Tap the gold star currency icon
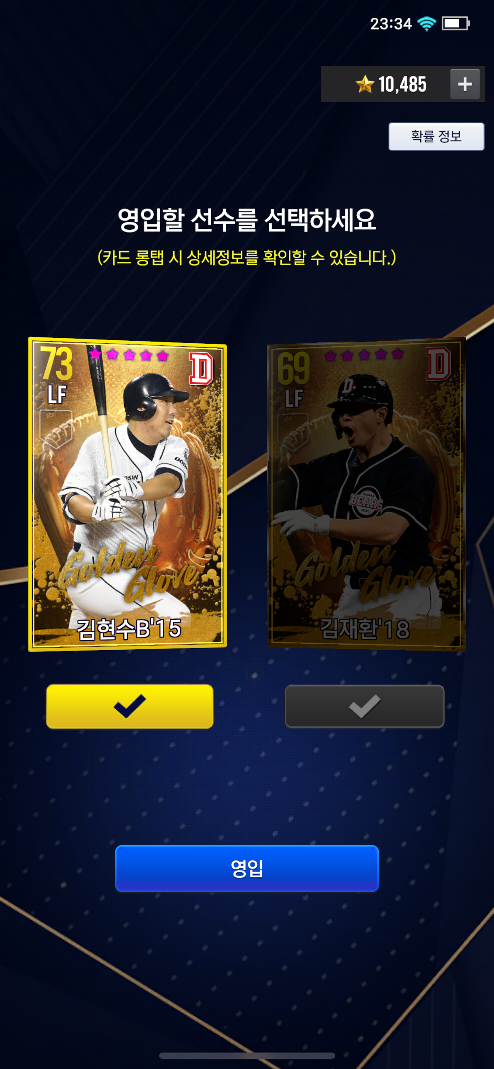 click(365, 84)
